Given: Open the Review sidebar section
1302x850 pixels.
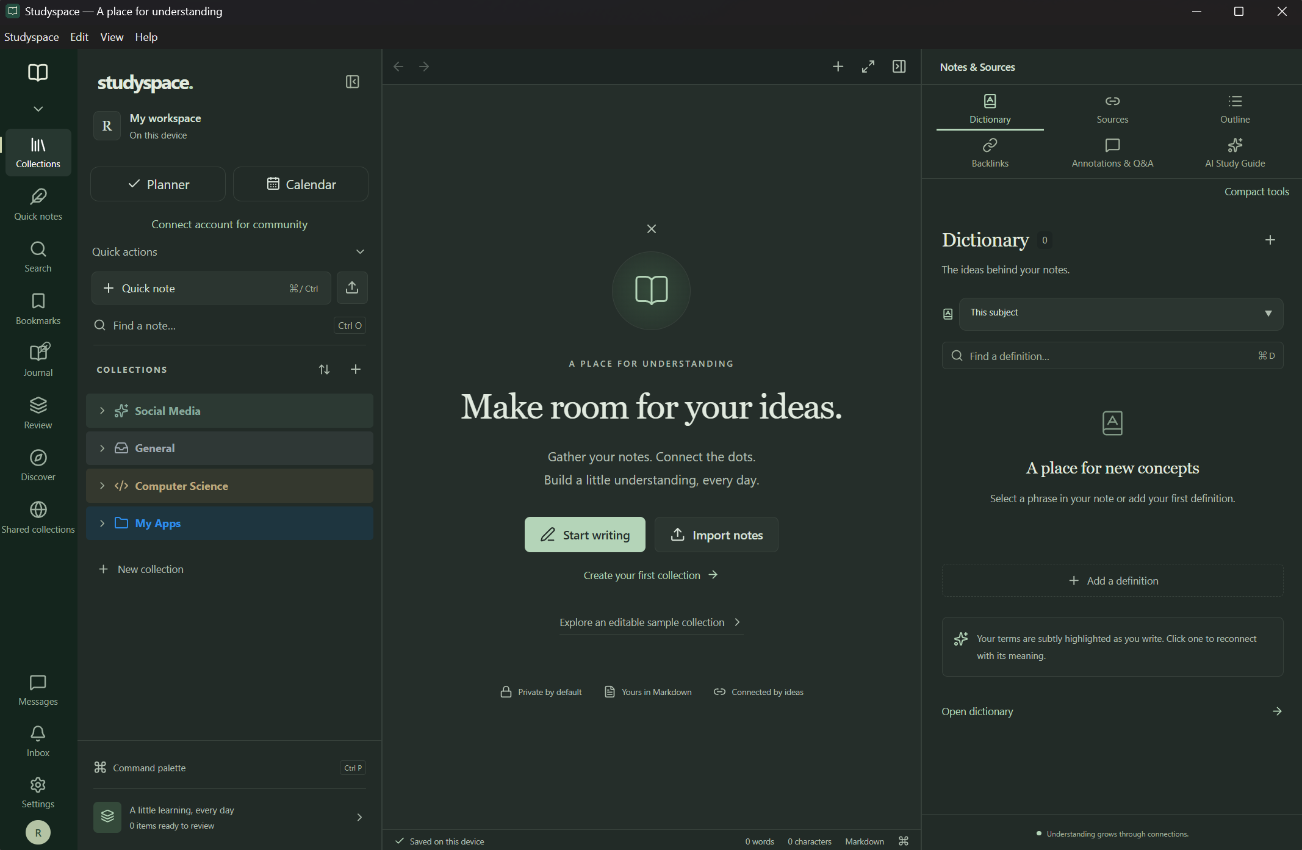Looking at the screenshot, I should coord(38,413).
